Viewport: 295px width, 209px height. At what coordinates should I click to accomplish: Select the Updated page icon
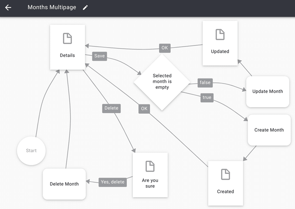click(x=220, y=34)
